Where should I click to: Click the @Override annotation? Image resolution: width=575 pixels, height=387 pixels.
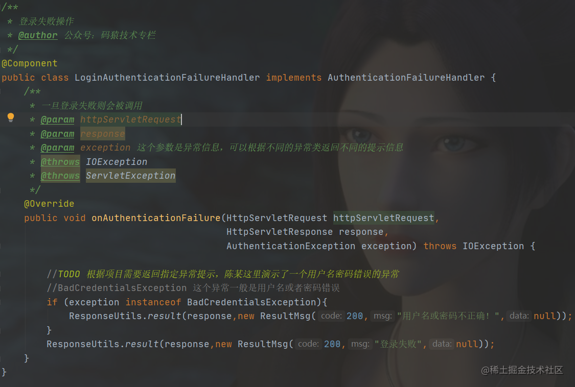pos(49,204)
